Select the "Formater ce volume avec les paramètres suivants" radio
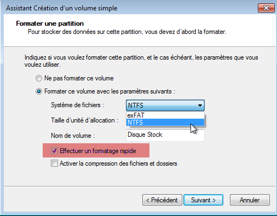The width and height of the screenshot is (277, 216). [39, 91]
